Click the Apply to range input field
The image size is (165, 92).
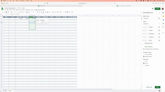click(151, 18)
